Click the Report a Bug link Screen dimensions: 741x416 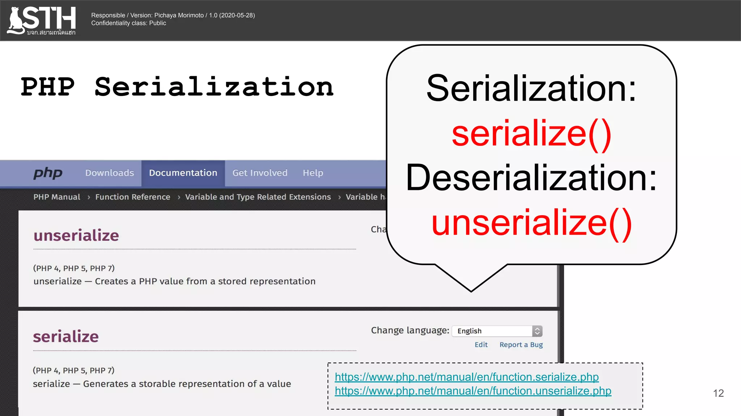pos(521,345)
